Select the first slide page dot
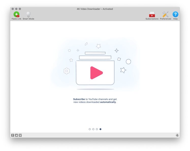This screenshot has height=151, width=190. tap(90, 129)
